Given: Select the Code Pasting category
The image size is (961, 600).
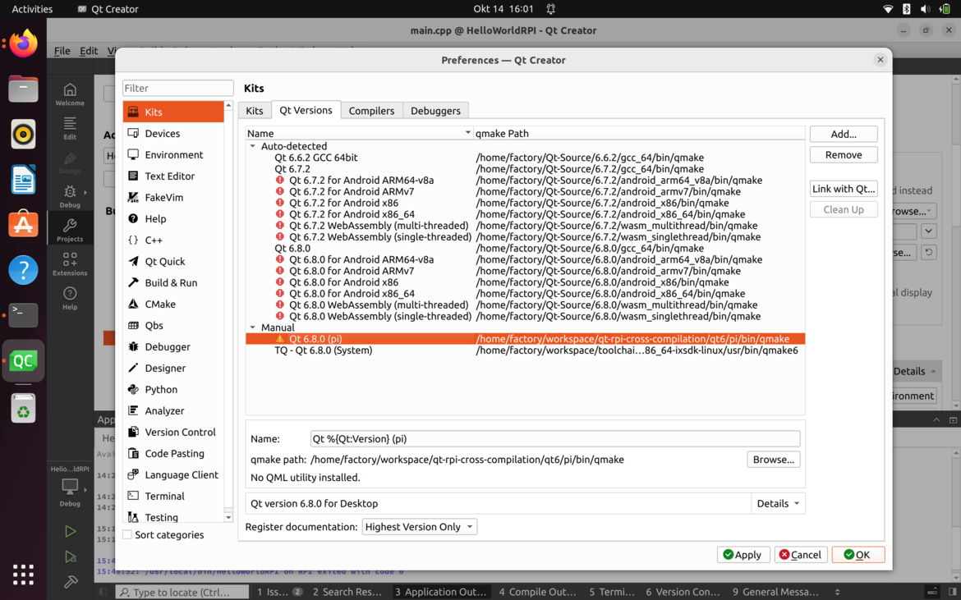Looking at the screenshot, I should pos(173,454).
